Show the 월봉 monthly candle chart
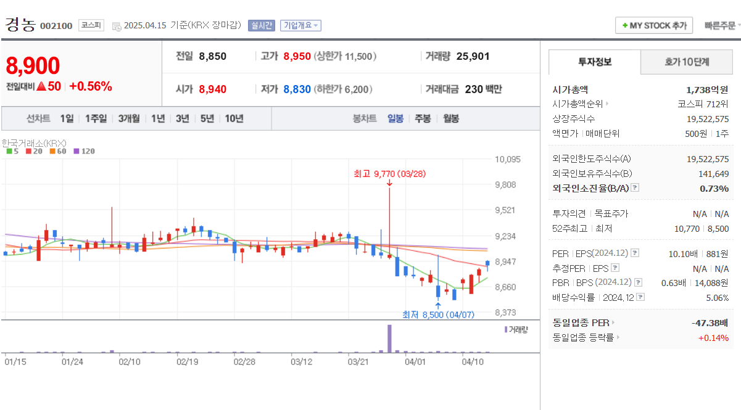741x410 pixels. pyautogui.click(x=451, y=118)
